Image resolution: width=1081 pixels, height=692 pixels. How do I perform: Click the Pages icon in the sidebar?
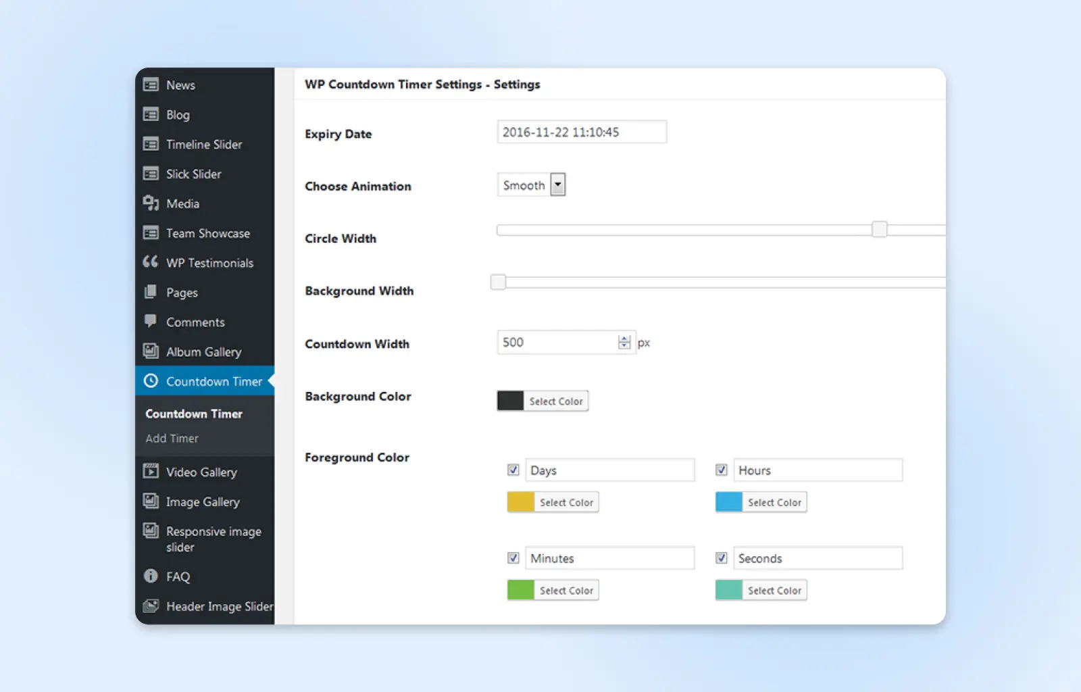pos(151,292)
